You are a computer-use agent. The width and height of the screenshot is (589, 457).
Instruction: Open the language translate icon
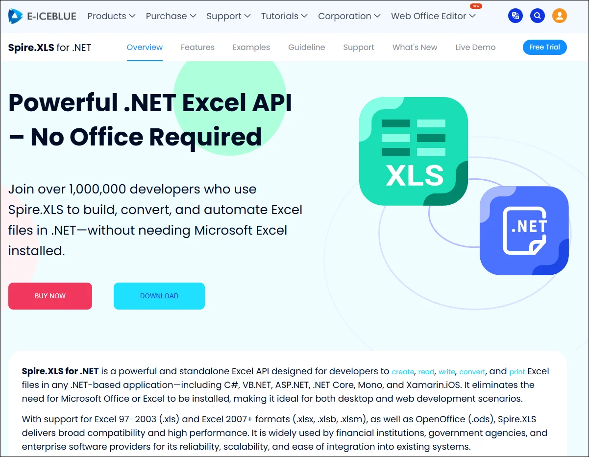(x=515, y=16)
